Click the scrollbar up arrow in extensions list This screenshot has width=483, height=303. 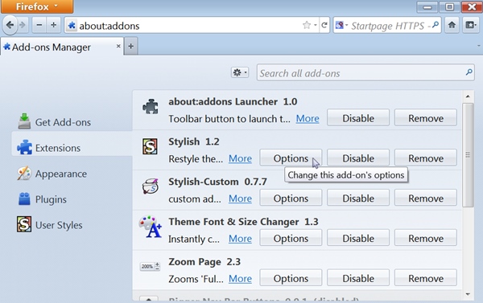tap(468, 96)
